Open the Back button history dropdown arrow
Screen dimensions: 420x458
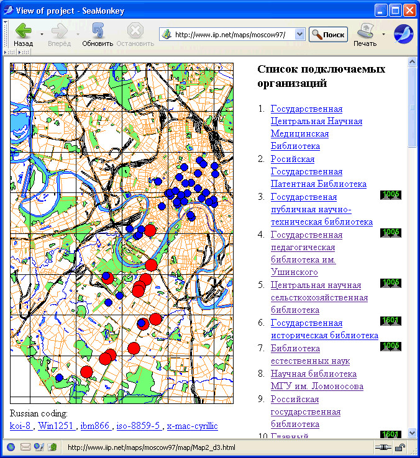pyautogui.click(x=42, y=34)
